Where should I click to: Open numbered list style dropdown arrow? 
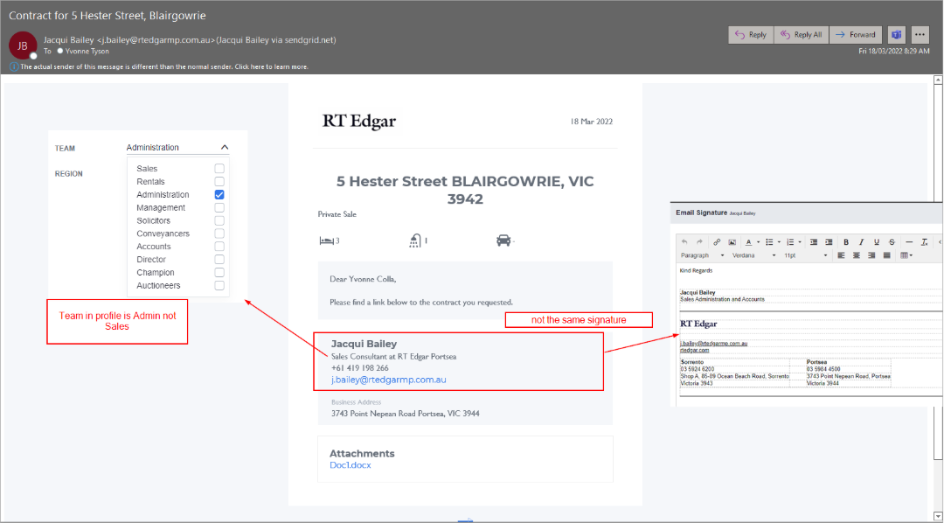click(x=800, y=242)
